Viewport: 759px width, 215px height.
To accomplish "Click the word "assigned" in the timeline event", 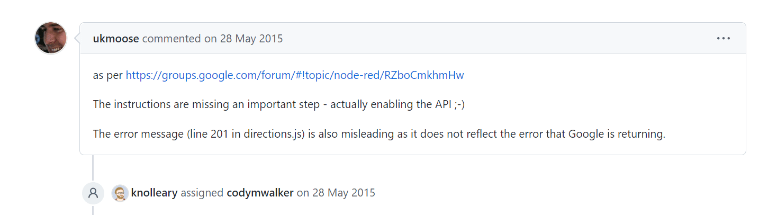I will pos(202,193).
